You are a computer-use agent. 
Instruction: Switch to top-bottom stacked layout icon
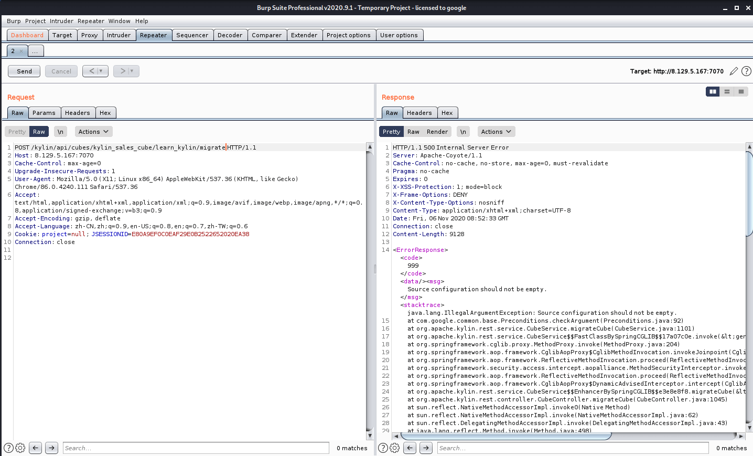[x=727, y=91]
